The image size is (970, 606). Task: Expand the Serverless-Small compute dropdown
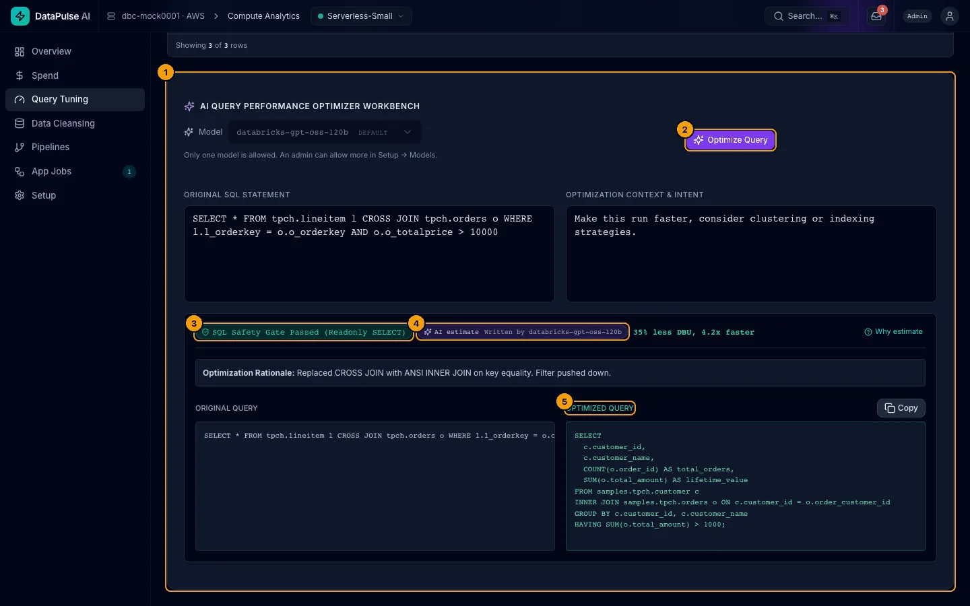361,16
